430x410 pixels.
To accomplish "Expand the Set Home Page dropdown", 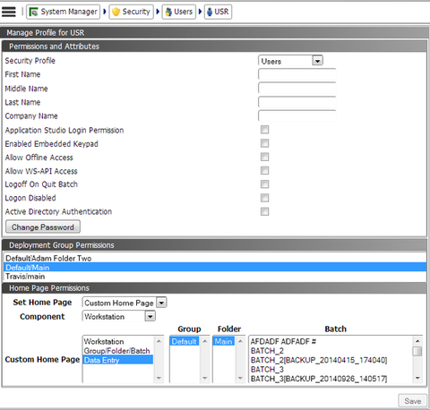I will pos(125,303).
